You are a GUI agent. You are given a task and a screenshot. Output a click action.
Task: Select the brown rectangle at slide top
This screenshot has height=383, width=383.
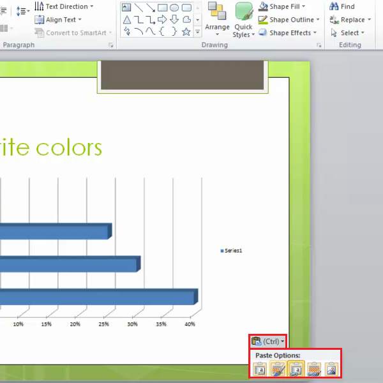pyautogui.click(x=183, y=75)
